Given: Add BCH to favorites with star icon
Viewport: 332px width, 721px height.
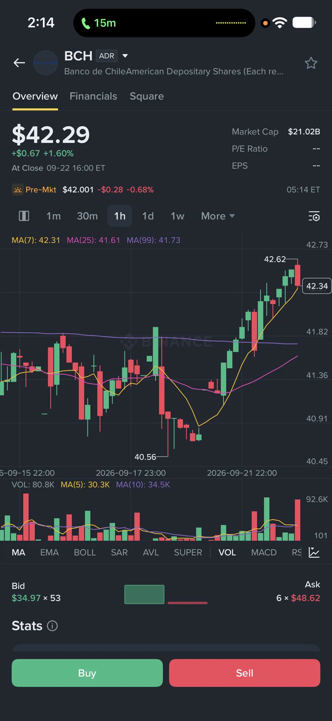Looking at the screenshot, I should tap(311, 63).
